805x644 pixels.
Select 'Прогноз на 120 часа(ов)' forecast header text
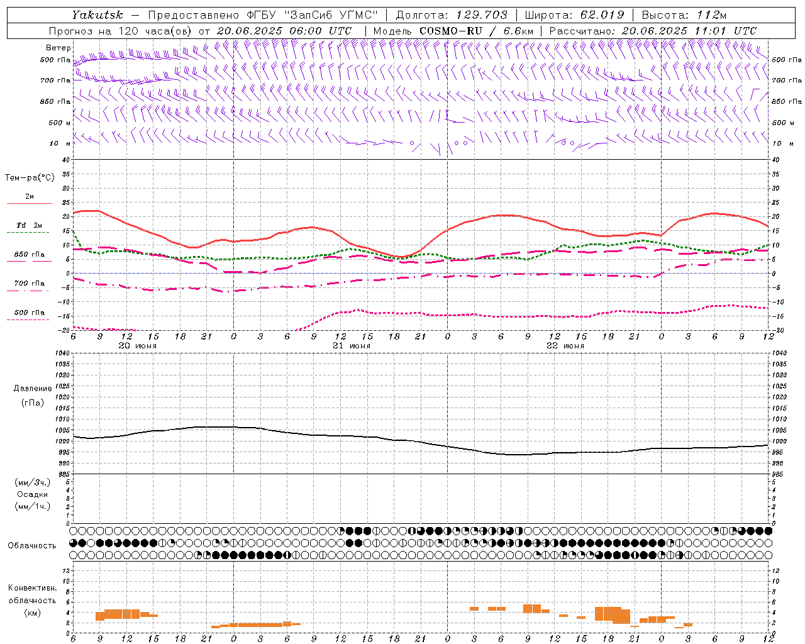[x=121, y=31]
